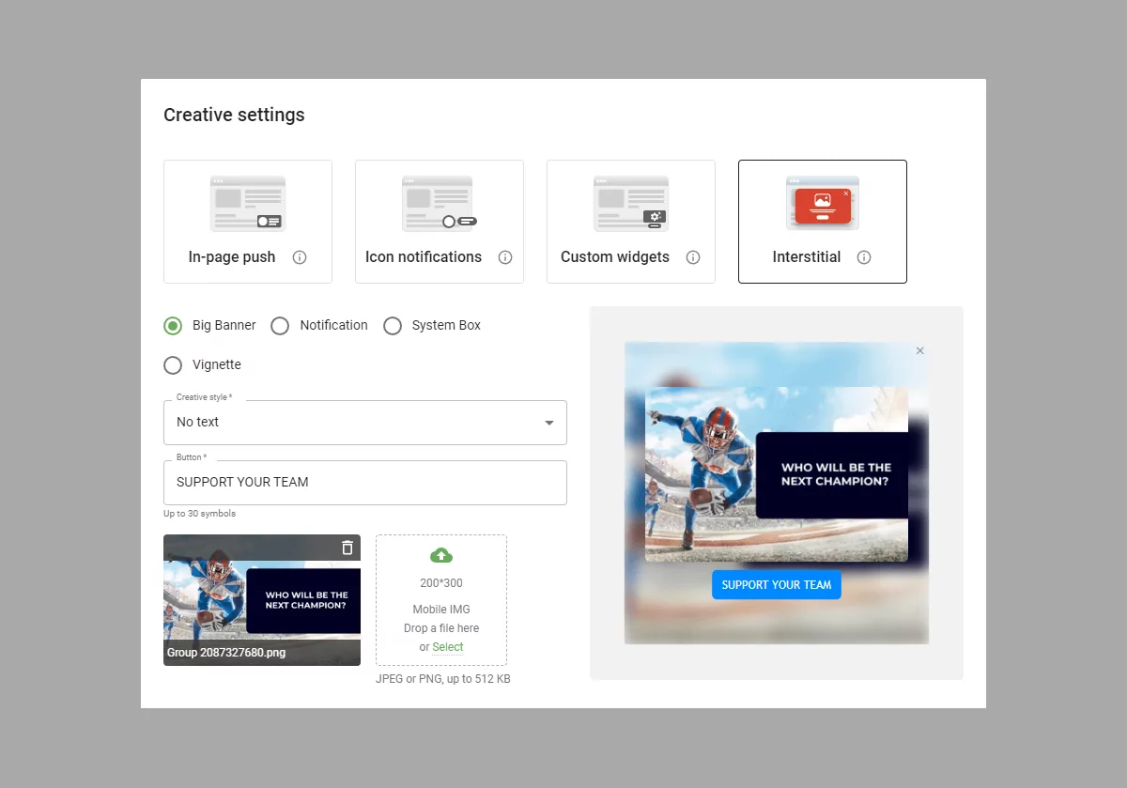Click the green cloud upload icon
The width and height of the screenshot is (1127, 788).
(x=440, y=555)
